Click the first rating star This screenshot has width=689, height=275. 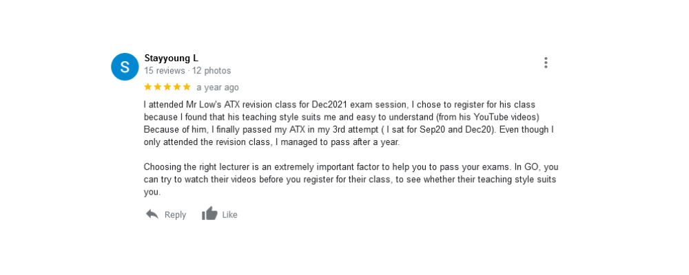[x=147, y=87]
